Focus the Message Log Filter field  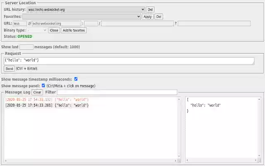(x=117, y=92)
